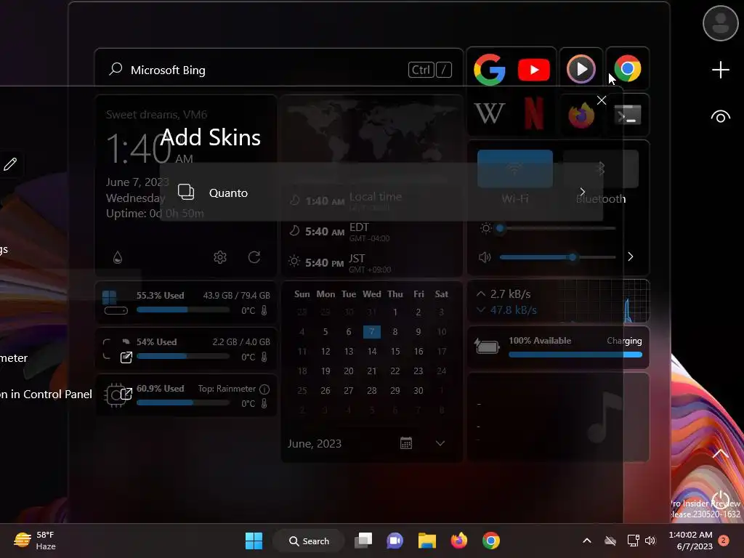The image size is (744, 558).
Task: Launch the YouTube shortcut
Action: 534,70
